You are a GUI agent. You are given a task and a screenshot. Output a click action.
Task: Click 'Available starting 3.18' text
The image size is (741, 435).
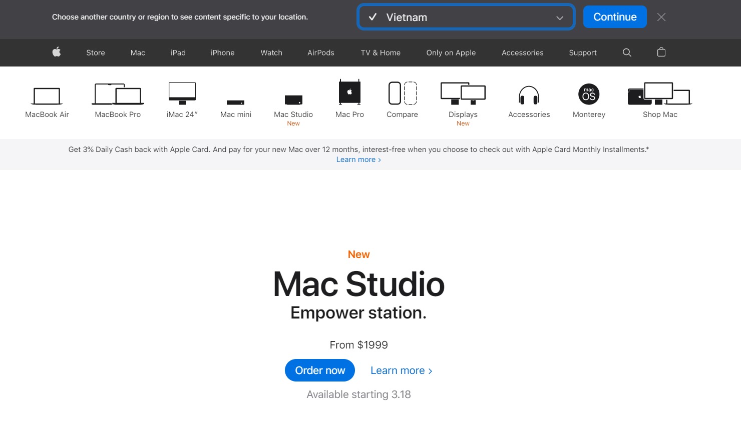pos(359,394)
